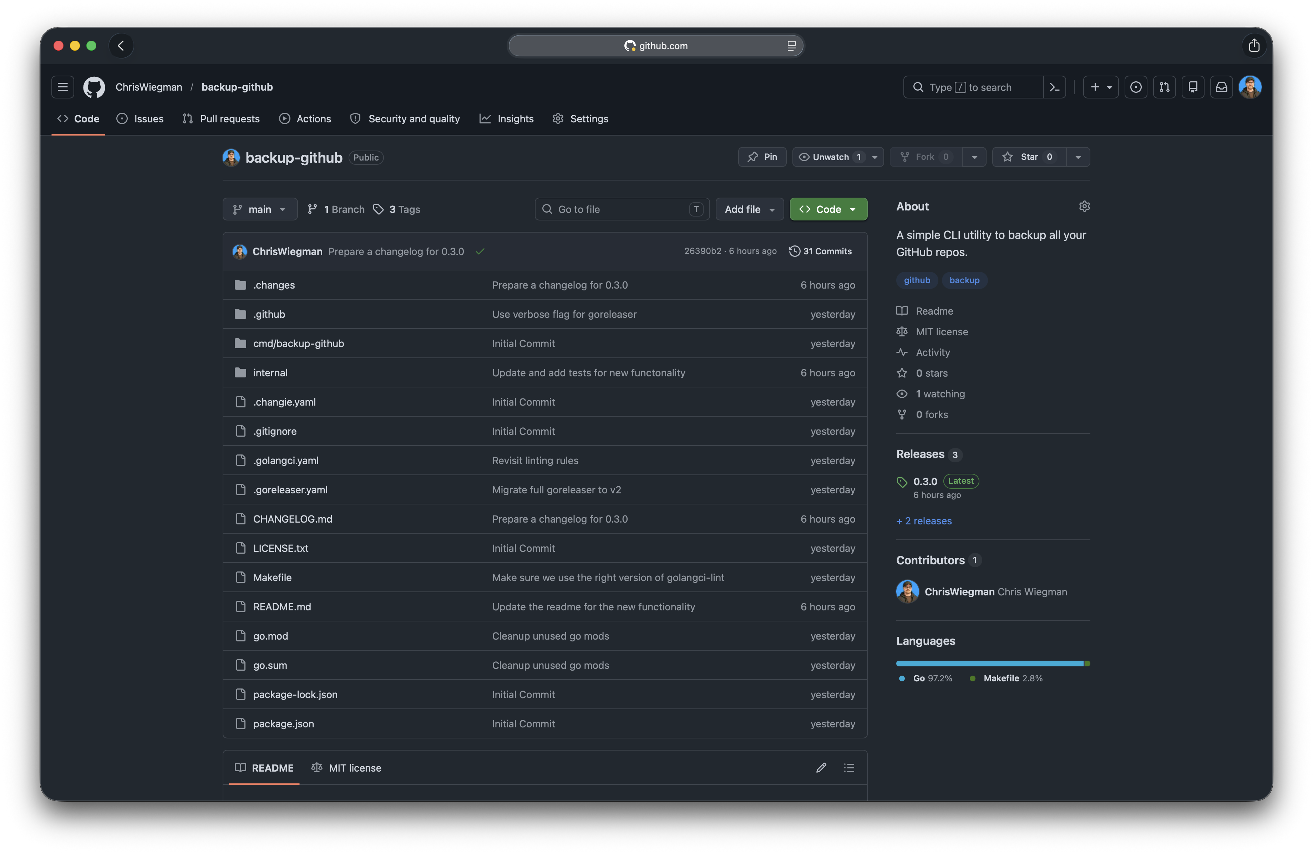Viewport: 1313px width, 854px height.
Task: Open the command palette icon
Action: coord(1054,87)
